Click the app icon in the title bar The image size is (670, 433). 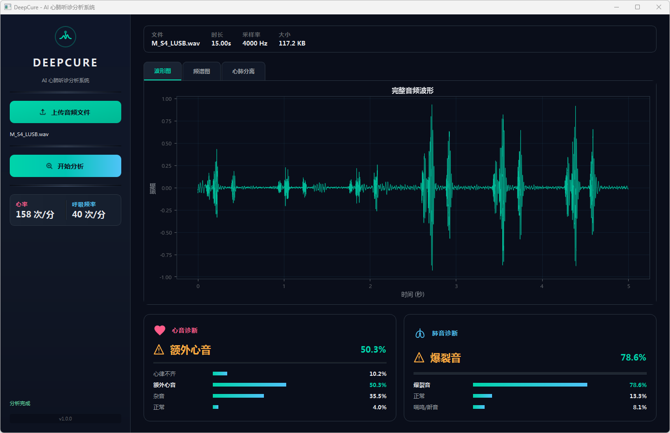point(7,7)
